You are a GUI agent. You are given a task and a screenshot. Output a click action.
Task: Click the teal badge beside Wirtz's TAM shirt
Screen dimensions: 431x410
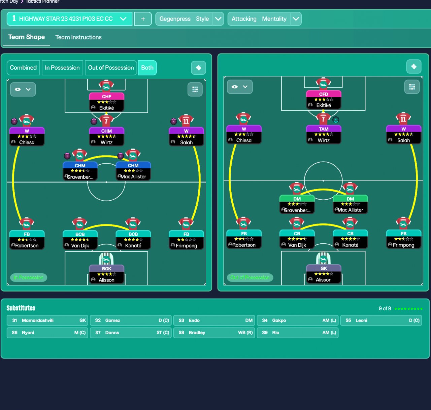(x=336, y=119)
